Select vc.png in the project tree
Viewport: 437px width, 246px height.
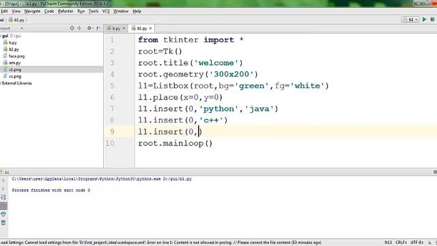tap(12, 76)
